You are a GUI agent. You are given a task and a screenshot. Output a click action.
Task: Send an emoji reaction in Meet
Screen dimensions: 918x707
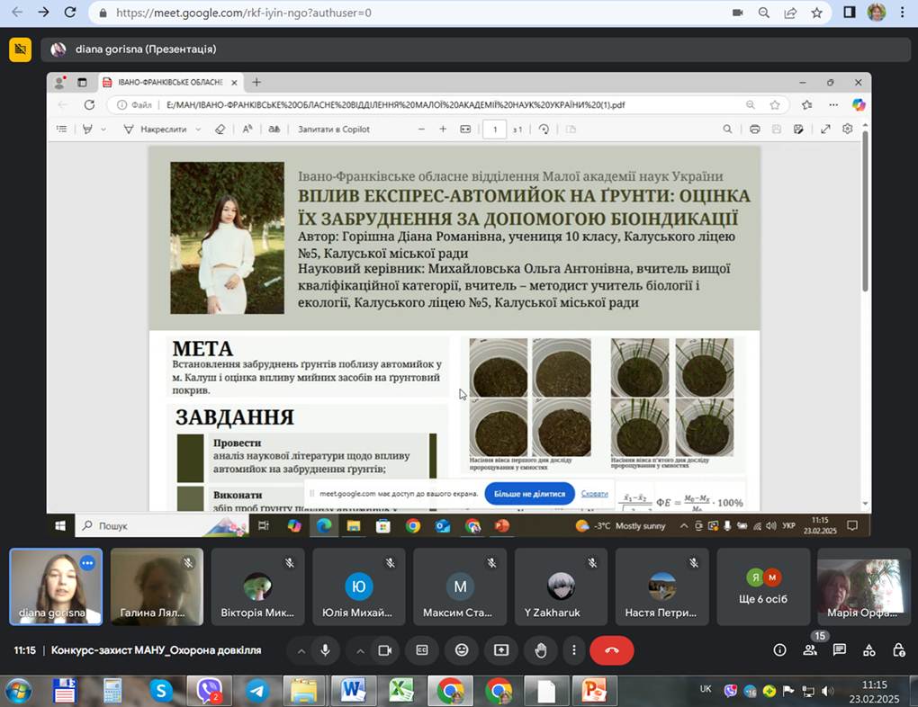[x=460, y=649]
